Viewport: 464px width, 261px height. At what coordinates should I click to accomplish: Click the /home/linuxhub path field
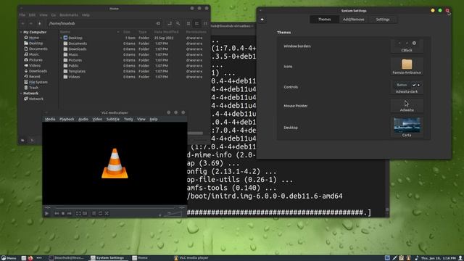pyautogui.click(x=105, y=23)
